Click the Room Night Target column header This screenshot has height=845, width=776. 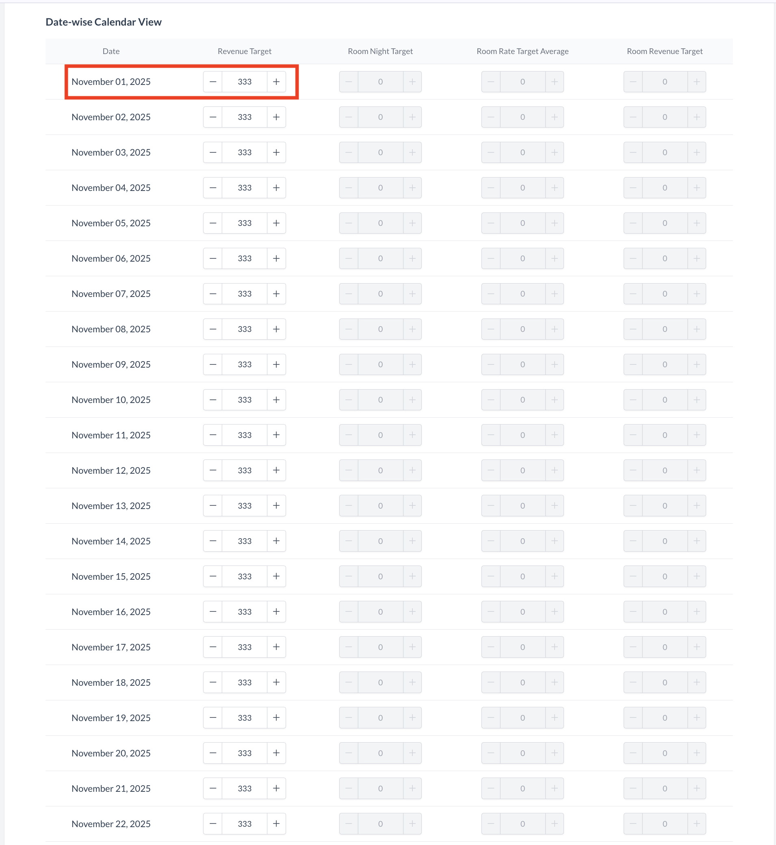(380, 51)
